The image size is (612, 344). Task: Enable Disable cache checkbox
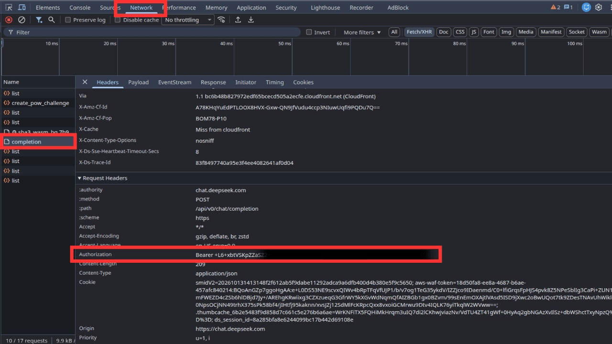(118, 20)
